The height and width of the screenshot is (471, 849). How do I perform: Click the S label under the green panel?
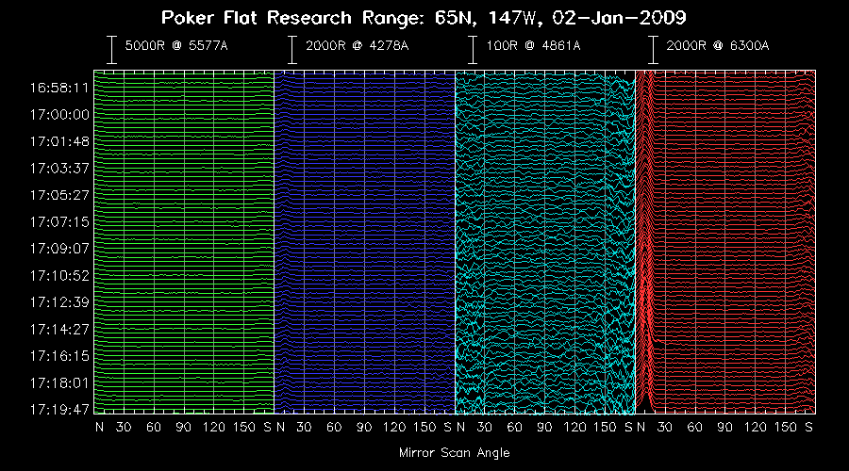267,428
